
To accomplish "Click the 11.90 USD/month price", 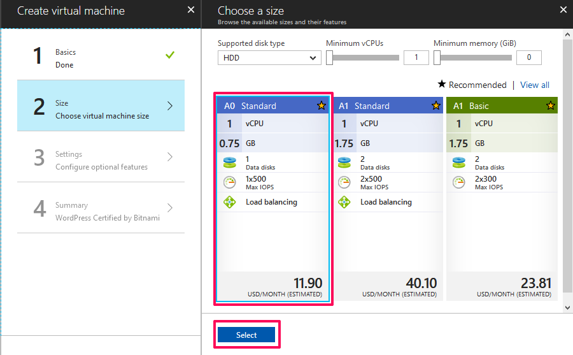I will (x=308, y=283).
